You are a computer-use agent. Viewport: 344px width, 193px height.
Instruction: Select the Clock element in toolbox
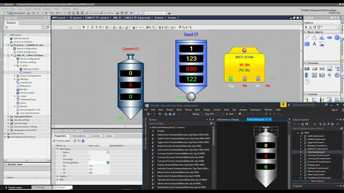307,81
